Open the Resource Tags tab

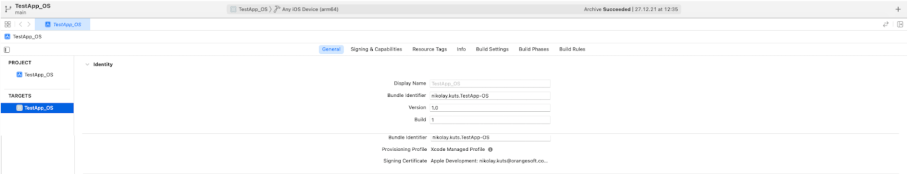429,49
